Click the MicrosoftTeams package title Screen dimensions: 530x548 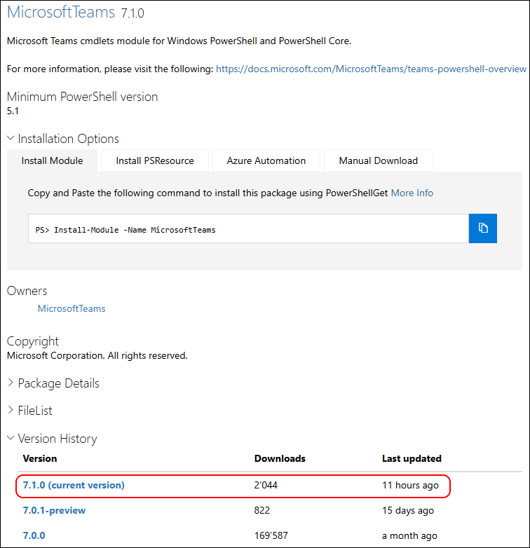pyautogui.click(x=61, y=12)
